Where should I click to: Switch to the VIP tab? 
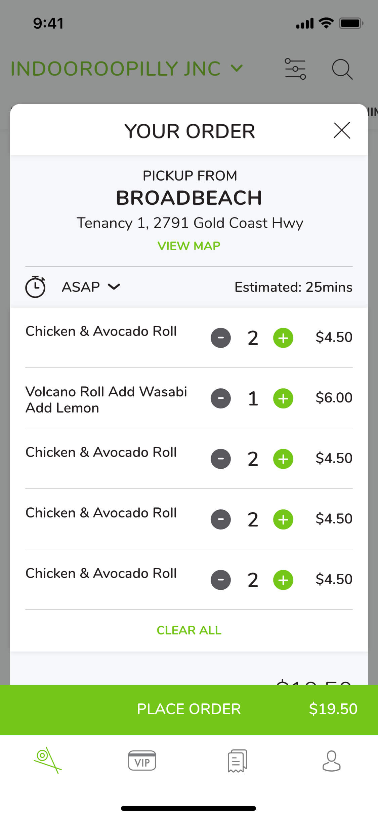pyautogui.click(x=142, y=760)
